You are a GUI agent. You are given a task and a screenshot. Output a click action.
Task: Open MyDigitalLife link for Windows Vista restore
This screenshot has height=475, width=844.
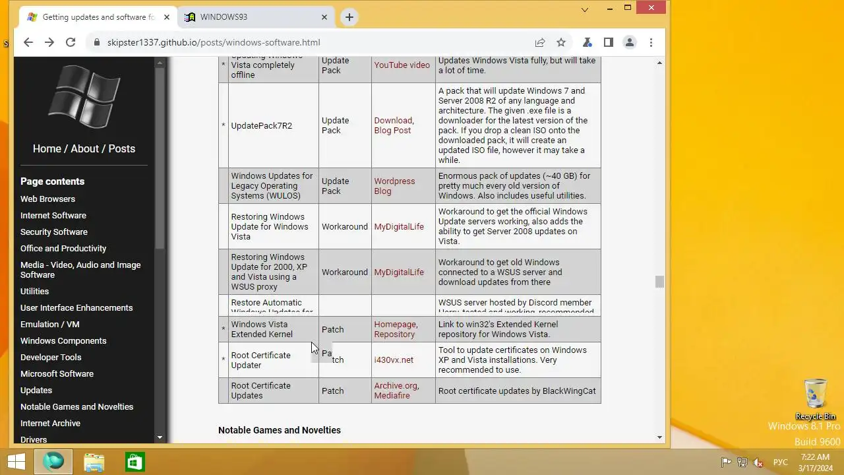point(399,226)
